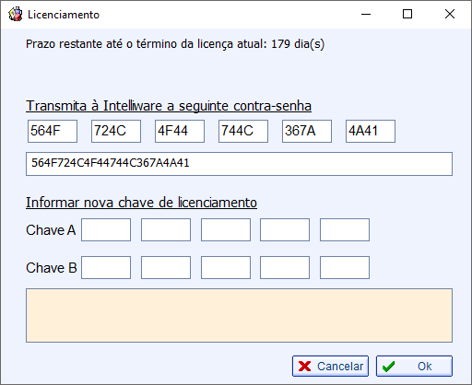
Task: Maximize the Licenciamento window
Action: (407, 14)
